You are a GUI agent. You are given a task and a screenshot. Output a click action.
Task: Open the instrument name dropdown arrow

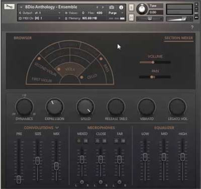(21, 7)
